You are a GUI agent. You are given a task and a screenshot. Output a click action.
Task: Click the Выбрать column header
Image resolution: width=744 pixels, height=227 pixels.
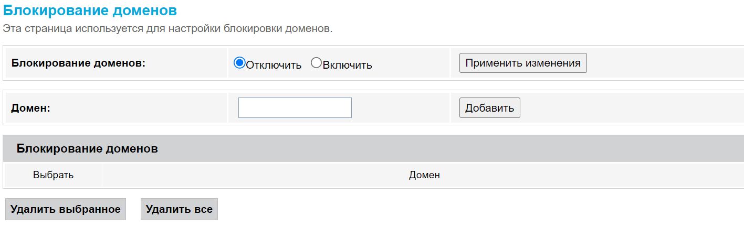tap(53, 175)
